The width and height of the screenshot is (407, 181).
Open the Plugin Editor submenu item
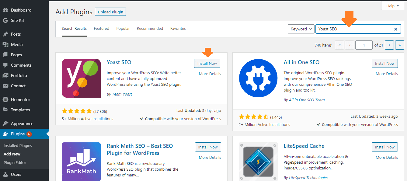pos(15,162)
